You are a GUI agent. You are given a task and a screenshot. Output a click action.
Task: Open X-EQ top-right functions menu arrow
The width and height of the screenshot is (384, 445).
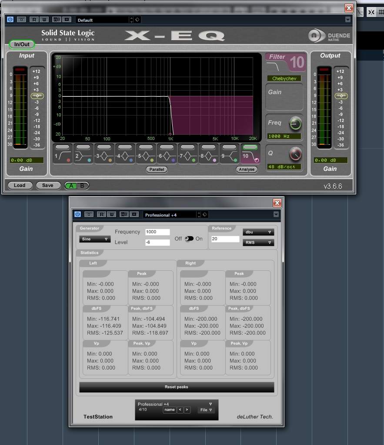click(x=348, y=20)
